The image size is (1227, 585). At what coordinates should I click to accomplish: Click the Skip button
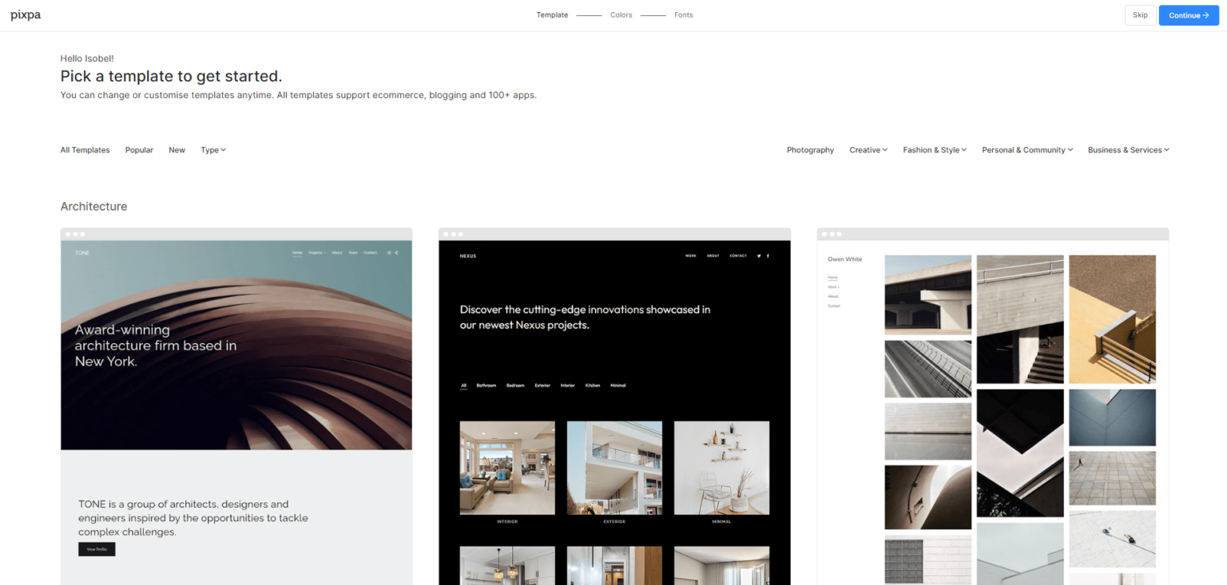click(1140, 15)
